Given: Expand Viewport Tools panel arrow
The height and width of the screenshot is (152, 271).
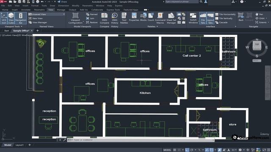Looking at the screenshot, I should [22, 27].
